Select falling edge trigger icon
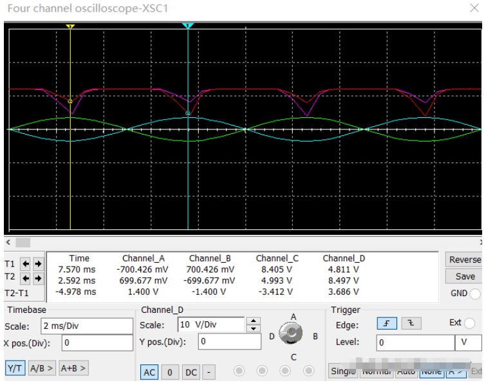The height and width of the screenshot is (385, 486). (408, 324)
